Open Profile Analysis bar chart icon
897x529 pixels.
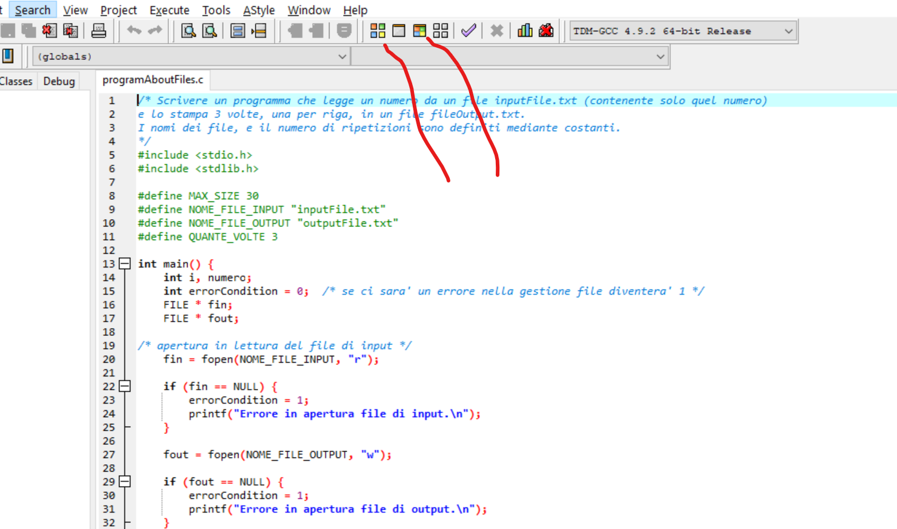point(525,31)
